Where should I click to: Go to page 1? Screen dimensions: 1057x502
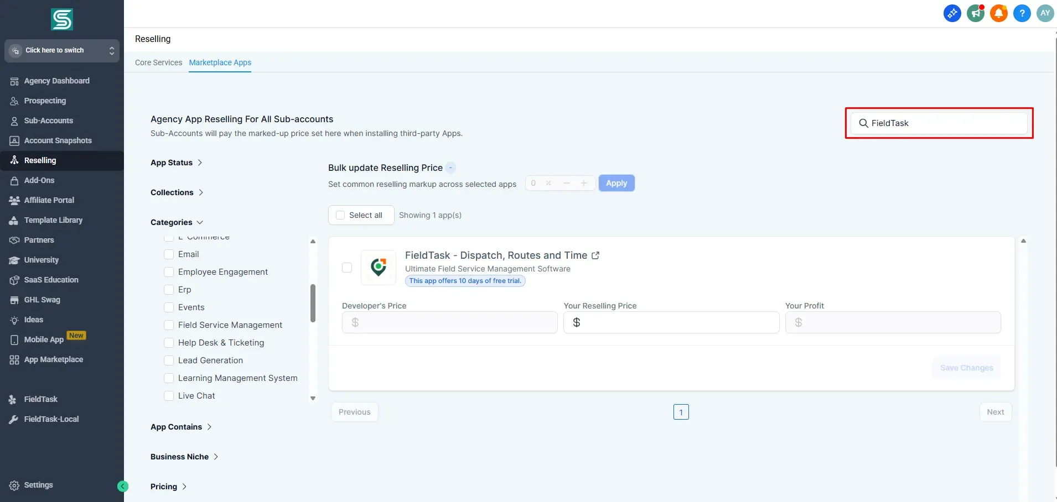pyautogui.click(x=681, y=412)
